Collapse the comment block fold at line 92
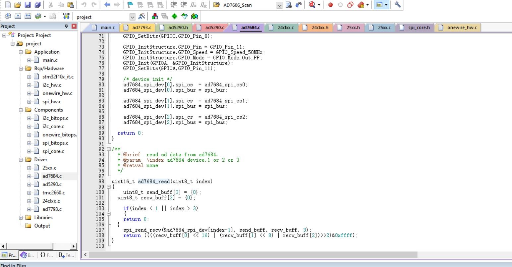 pos(109,149)
